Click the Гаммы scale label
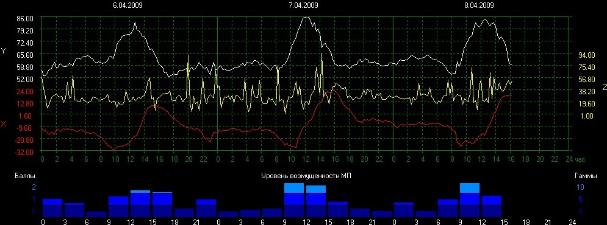The width and height of the screenshot is (607, 225). point(583,176)
